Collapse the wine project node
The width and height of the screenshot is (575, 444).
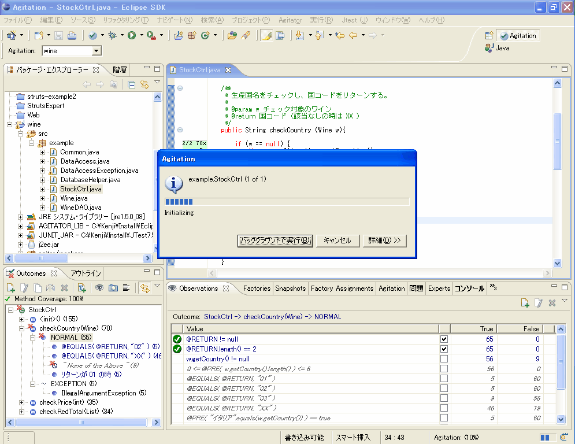click(9, 124)
